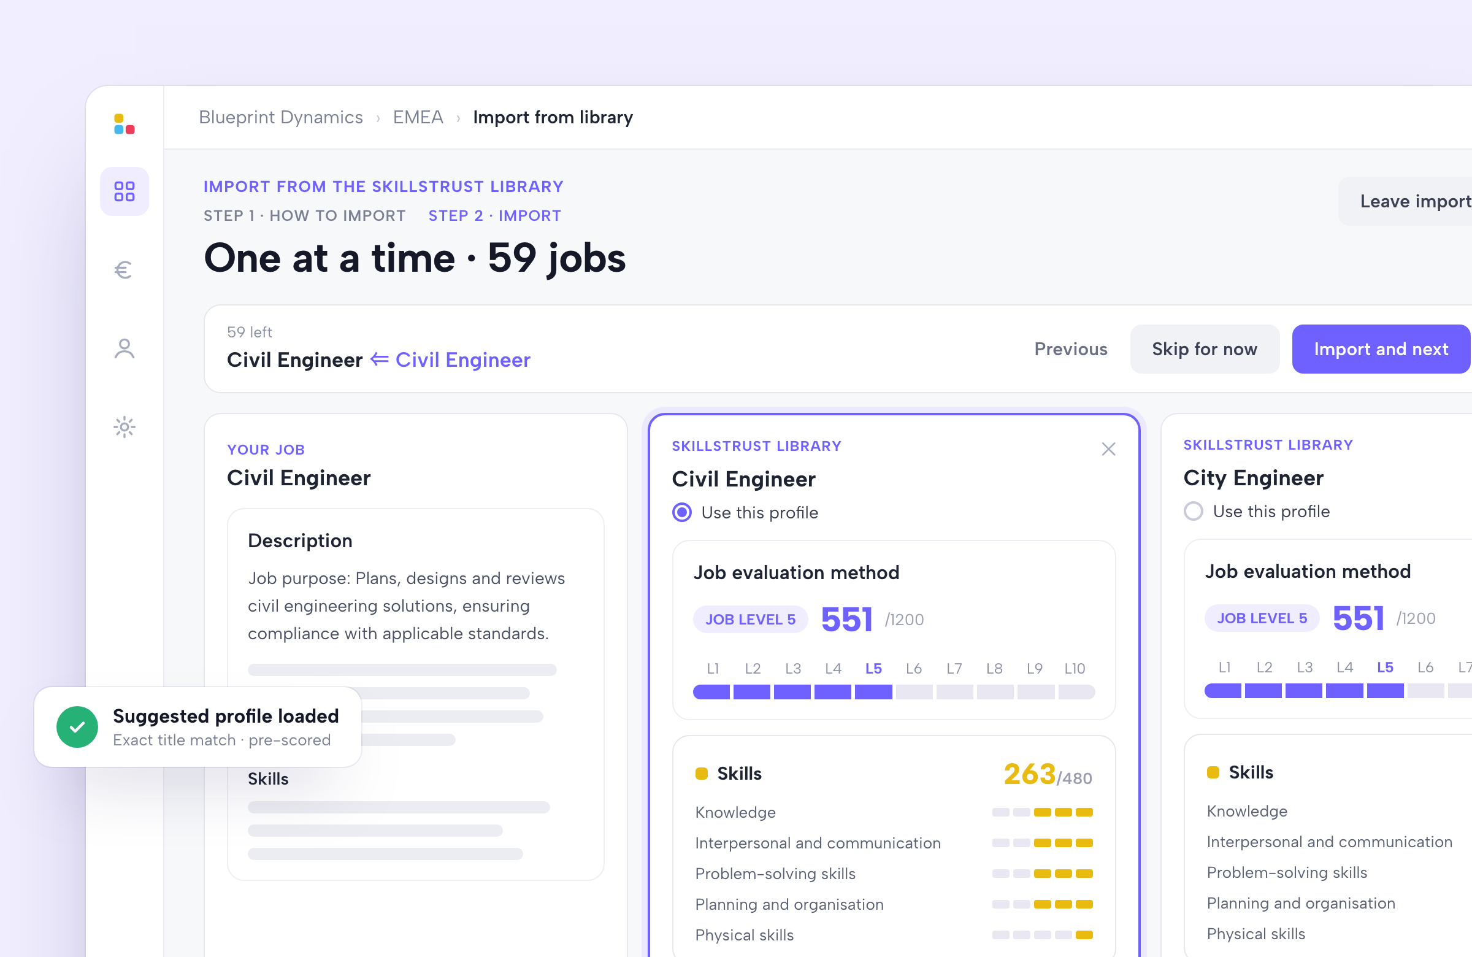Click the Skillstrust colored-dots logo
Viewport: 1472px width, 957px height.
(125, 124)
